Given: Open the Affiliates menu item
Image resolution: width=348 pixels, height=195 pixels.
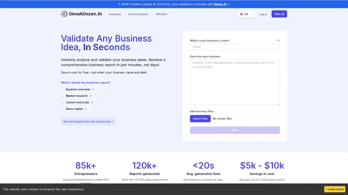Looking at the screenshot, I should (x=161, y=14).
